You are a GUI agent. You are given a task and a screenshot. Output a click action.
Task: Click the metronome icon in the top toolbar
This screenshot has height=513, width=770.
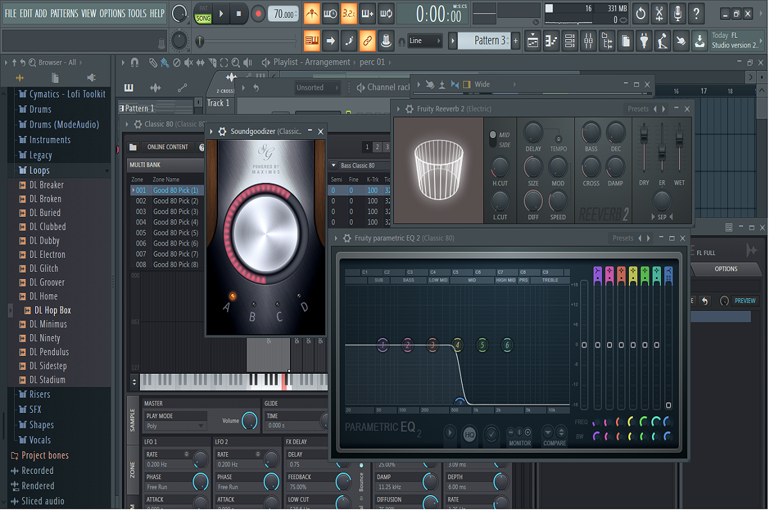pyautogui.click(x=312, y=13)
